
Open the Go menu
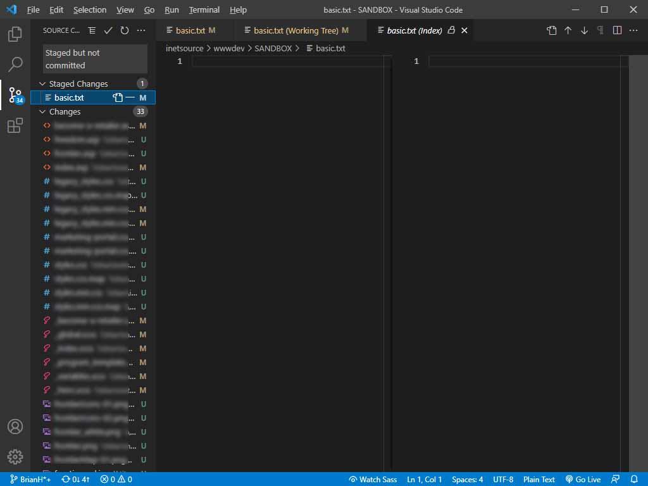click(x=149, y=9)
